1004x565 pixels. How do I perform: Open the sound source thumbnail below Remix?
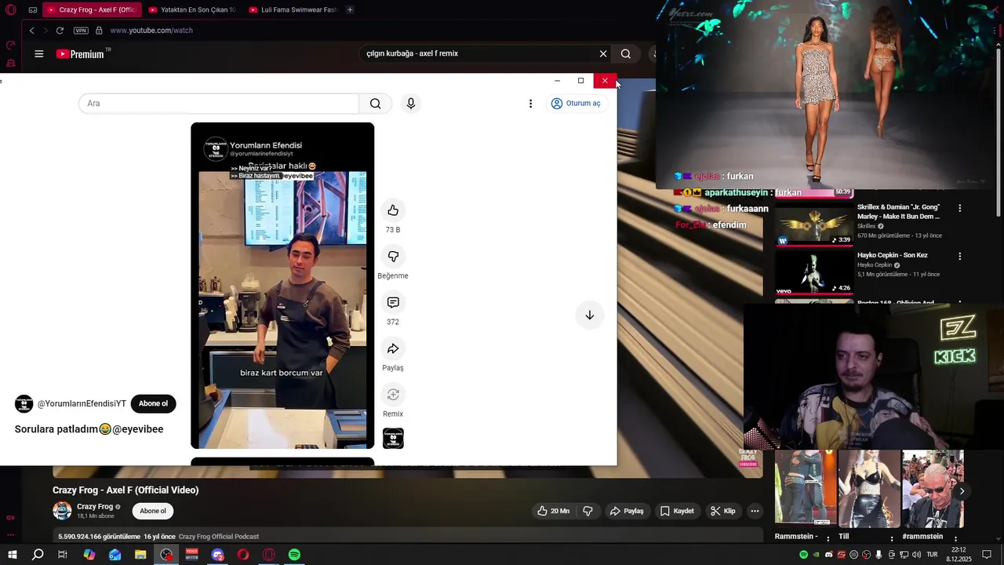pyautogui.click(x=393, y=439)
